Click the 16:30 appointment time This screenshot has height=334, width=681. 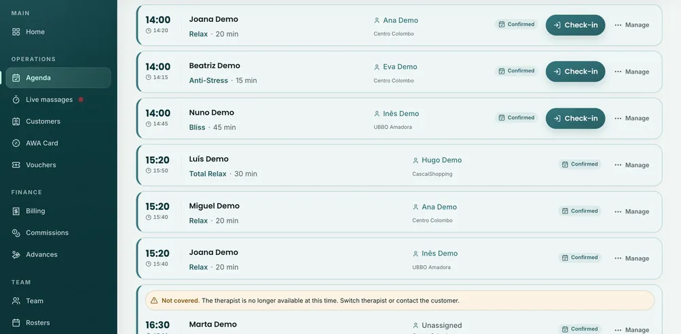click(x=157, y=325)
